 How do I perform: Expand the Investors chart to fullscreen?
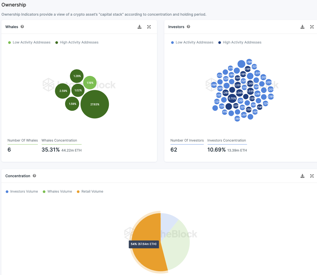(312, 27)
